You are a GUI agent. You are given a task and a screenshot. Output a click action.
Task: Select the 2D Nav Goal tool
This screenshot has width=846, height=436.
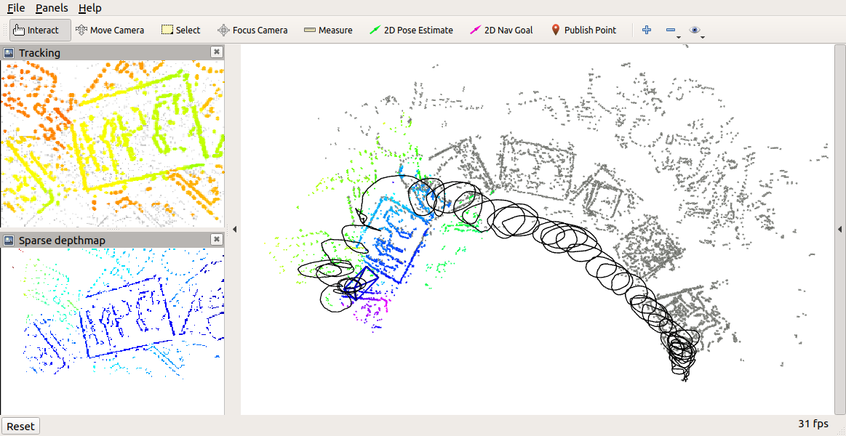click(x=501, y=31)
